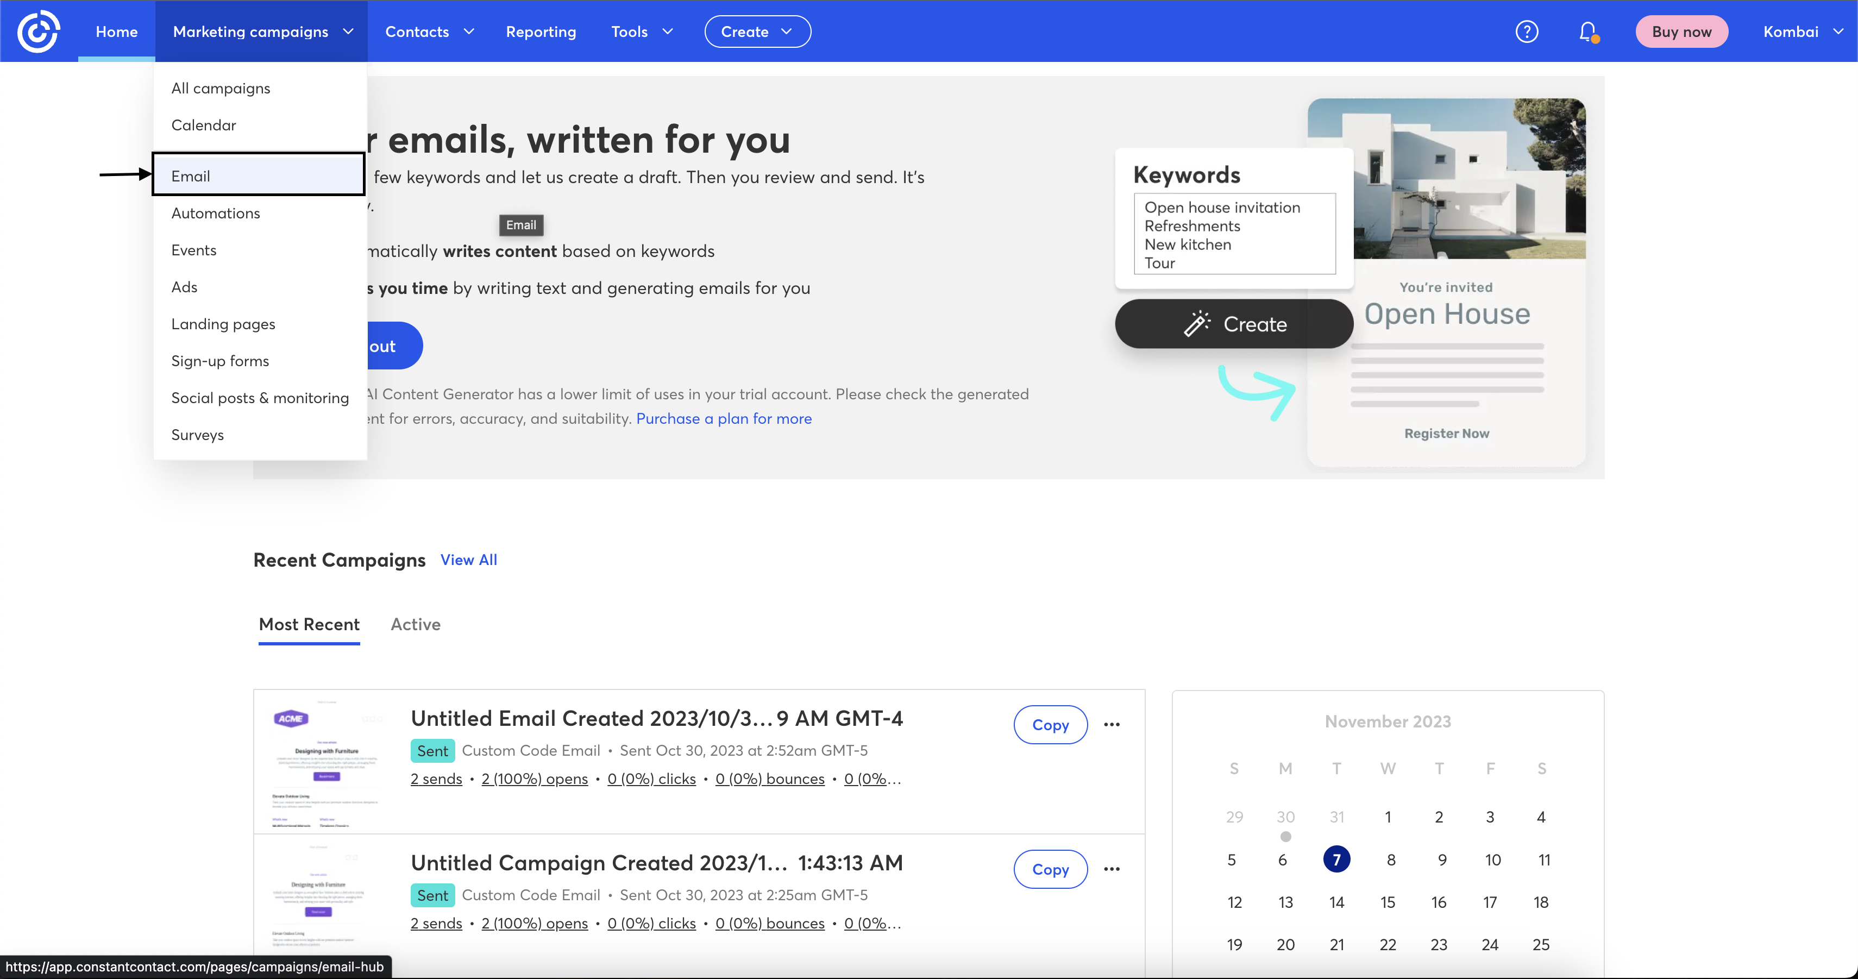
Task: Open Surveys from the menu
Action: (260, 434)
